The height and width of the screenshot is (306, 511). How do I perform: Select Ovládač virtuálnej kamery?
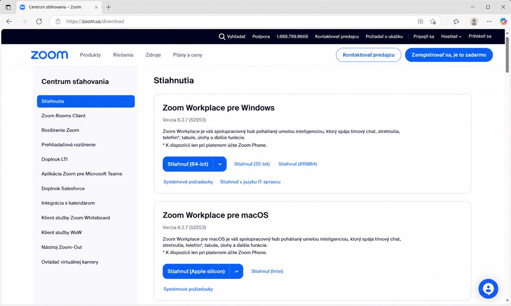(70, 262)
